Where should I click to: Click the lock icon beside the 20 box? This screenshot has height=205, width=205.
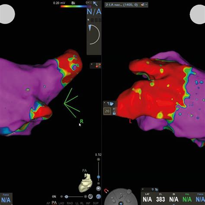114,113
